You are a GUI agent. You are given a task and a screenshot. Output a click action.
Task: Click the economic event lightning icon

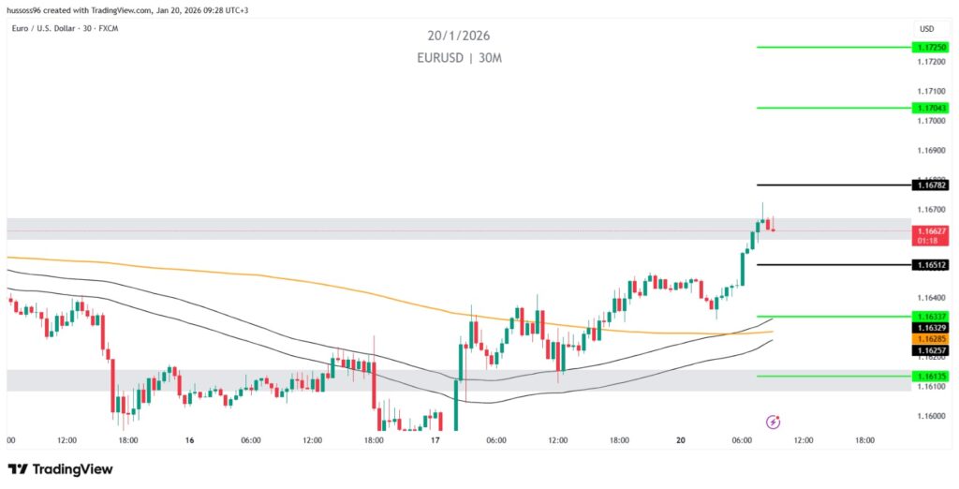[774, 422]
